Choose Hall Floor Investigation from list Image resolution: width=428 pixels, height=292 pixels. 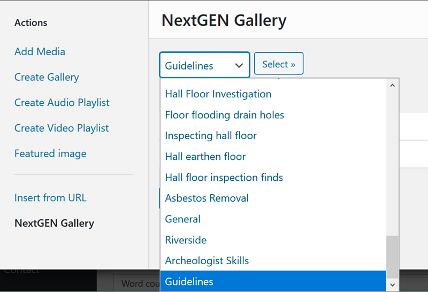(x=273, y=94)
